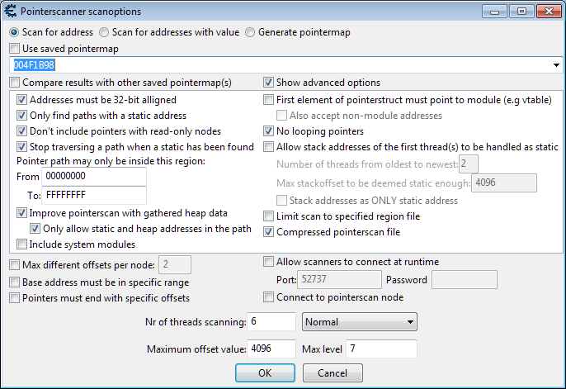Click the 'From' region address field

pos(94,177)
